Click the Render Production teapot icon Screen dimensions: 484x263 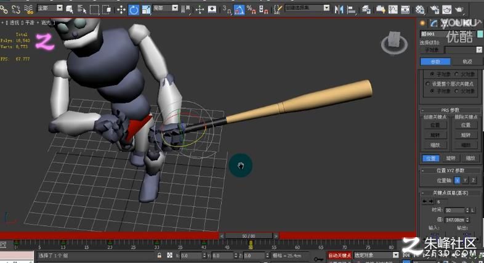[459, 10]
